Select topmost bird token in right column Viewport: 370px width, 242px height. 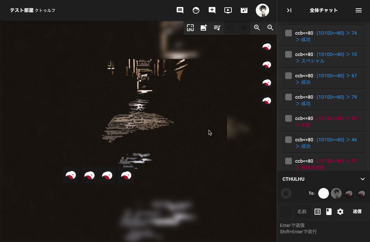267,47
